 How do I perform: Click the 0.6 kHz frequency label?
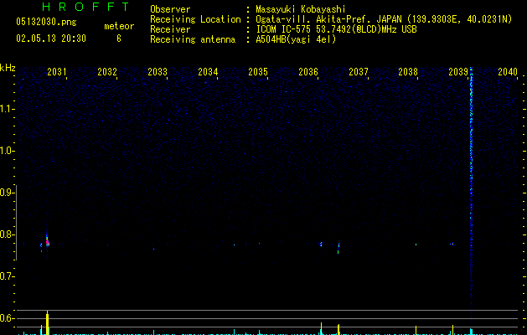(x=7, y=318)
